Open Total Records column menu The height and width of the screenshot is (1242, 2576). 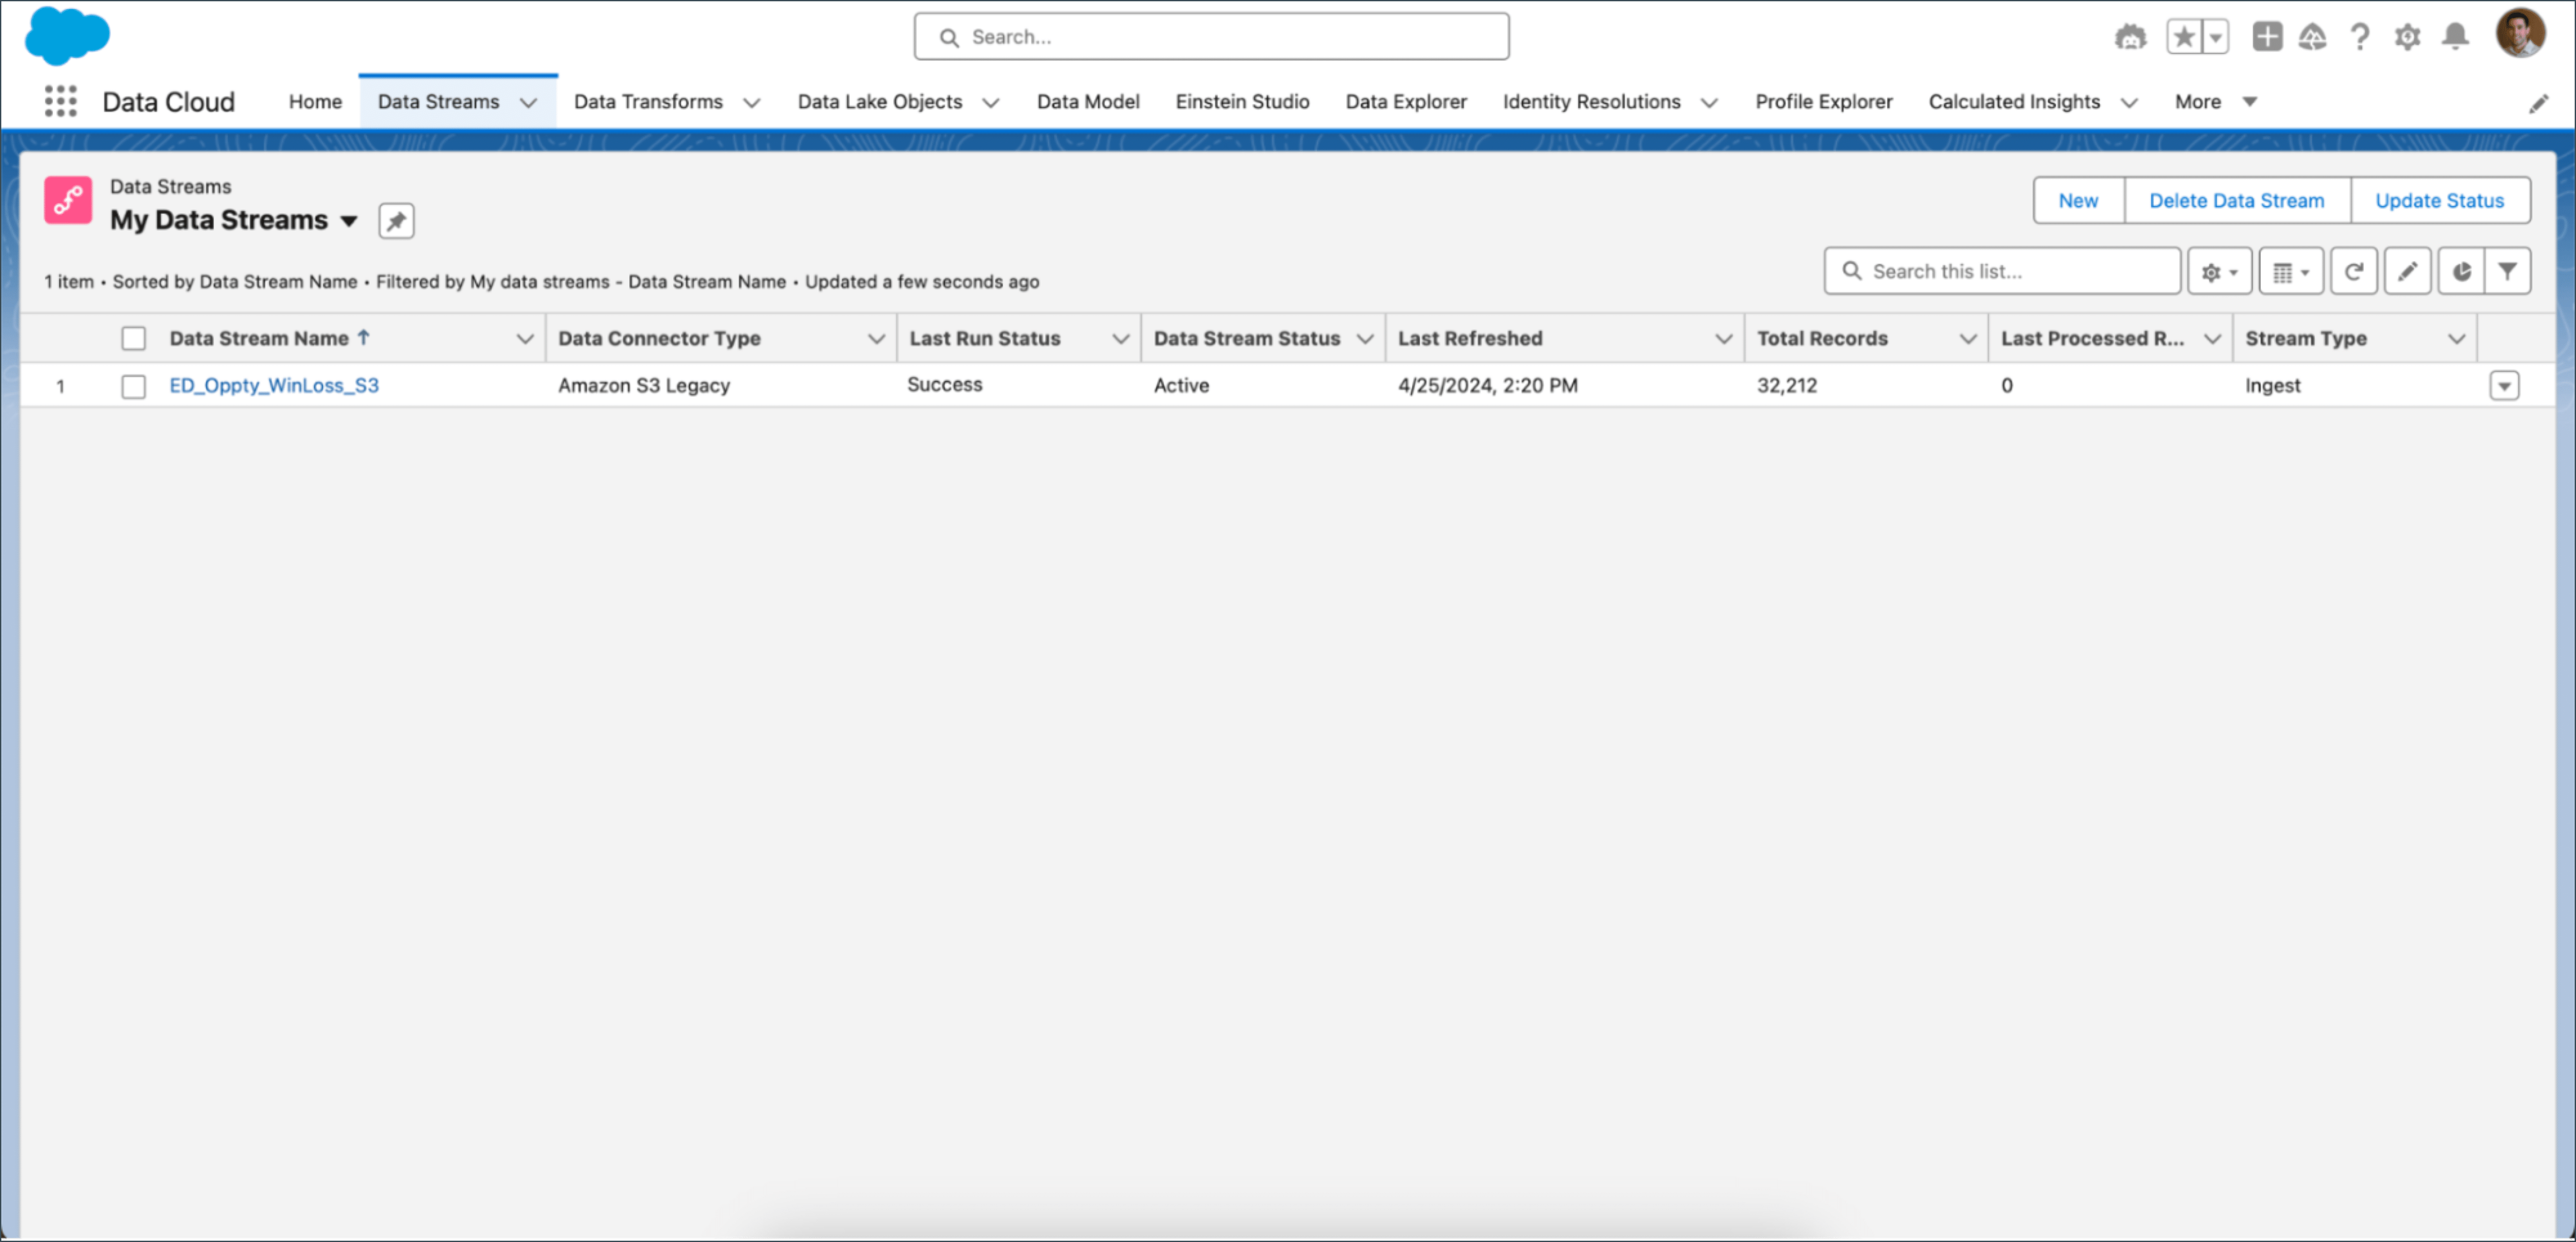(x=1967, y=339)
